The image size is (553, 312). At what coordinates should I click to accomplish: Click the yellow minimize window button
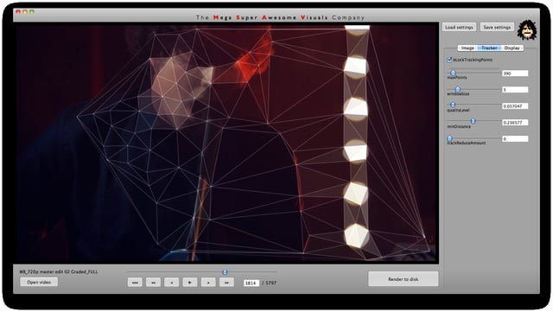coord(25,12)
